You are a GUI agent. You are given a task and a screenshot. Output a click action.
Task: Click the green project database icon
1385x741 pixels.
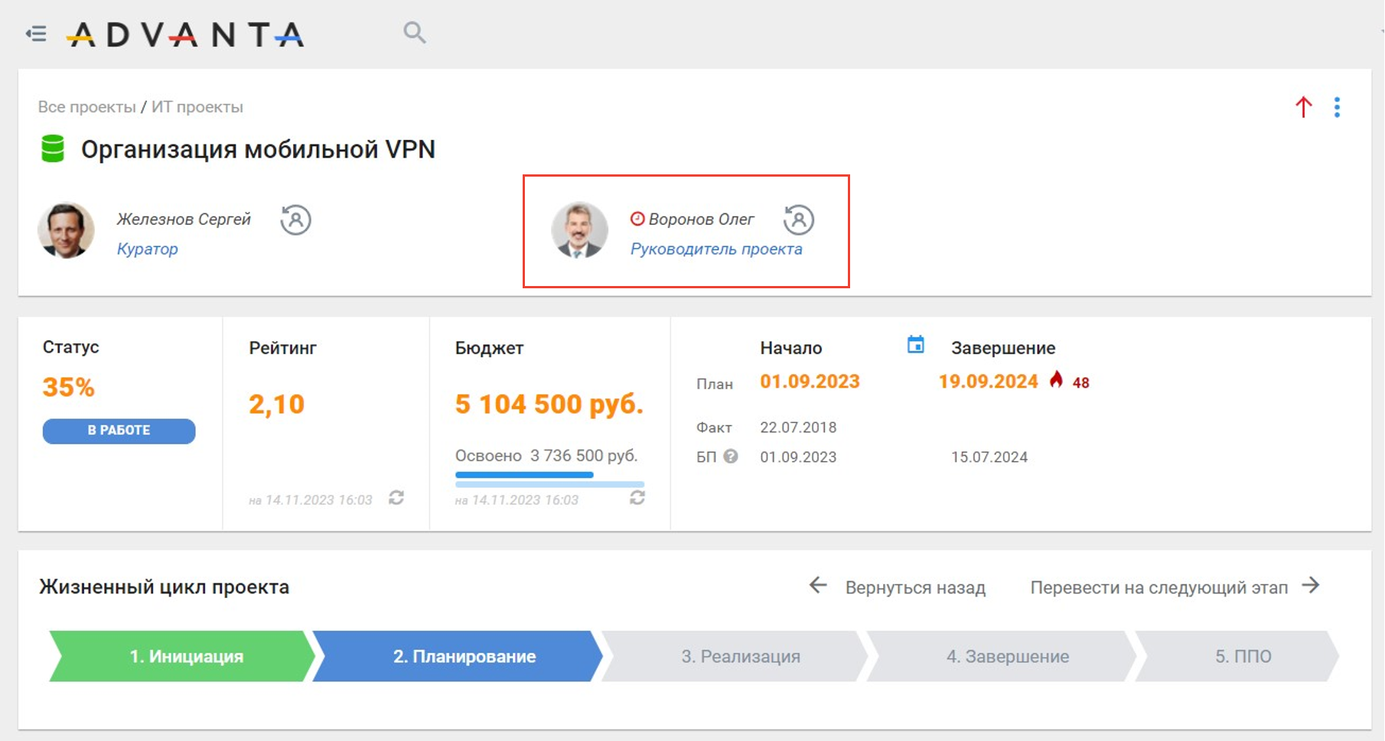click(53, 148)
